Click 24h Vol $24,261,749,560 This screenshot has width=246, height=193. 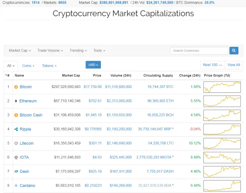160,2
